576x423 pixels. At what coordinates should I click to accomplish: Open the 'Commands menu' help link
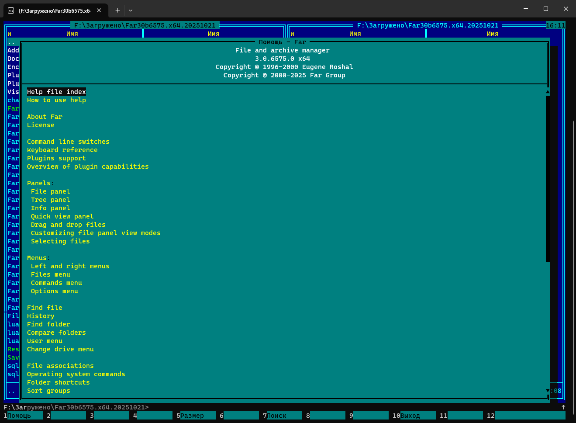56,283
